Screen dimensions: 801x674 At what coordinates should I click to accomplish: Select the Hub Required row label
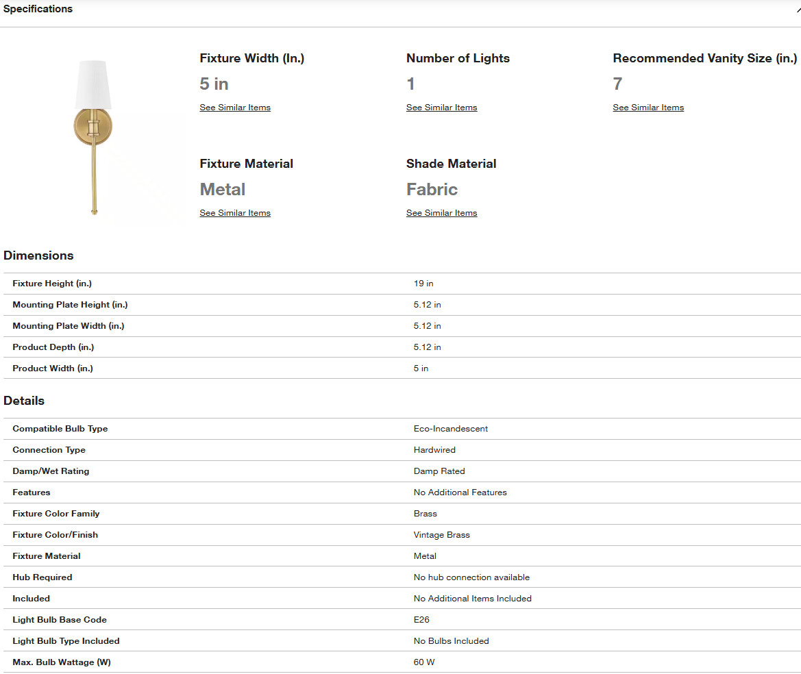42,577
